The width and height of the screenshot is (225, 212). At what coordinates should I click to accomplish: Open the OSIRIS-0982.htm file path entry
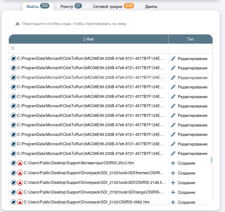pyautogui.click(x=87, y=202)
